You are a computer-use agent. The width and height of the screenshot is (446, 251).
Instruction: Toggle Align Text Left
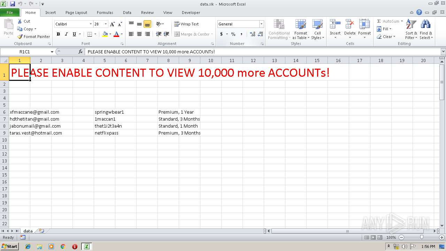pos(131,34)
